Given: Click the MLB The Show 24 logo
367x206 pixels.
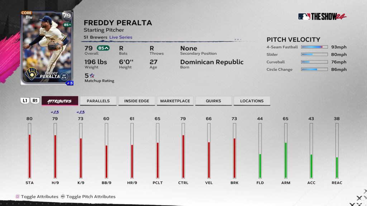Looking at the screenshot, I should click(x=322, y=16).
